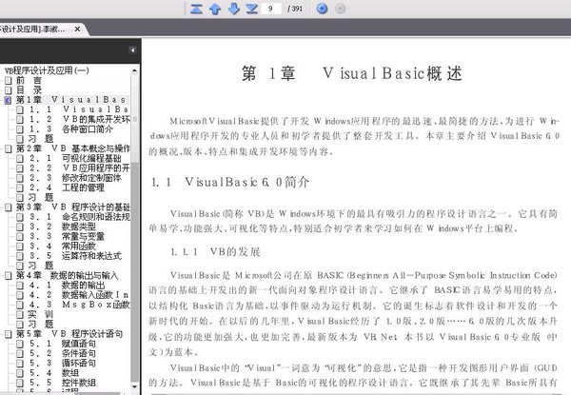571x395 pixels.
Task: Collapse 第5章 bookmark node
Action: click(8, 334)
